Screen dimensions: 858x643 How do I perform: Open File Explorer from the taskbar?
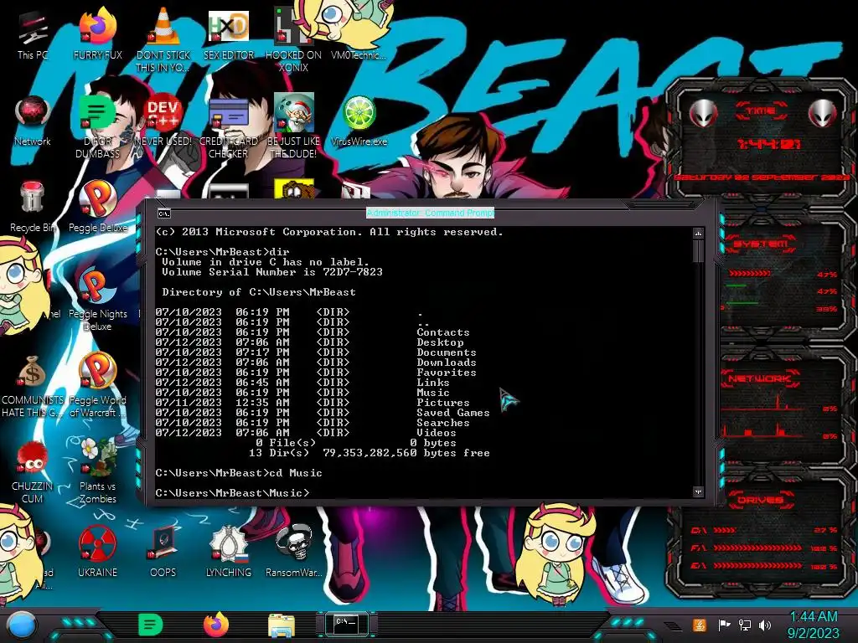(282, 625)
